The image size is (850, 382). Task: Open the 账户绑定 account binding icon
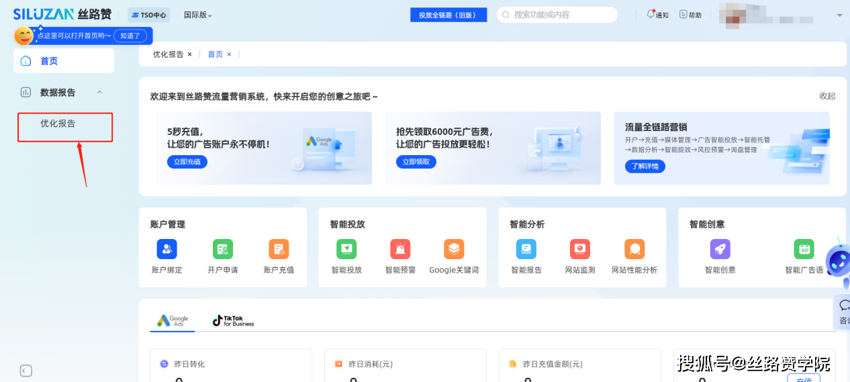[x=167, y=250]
